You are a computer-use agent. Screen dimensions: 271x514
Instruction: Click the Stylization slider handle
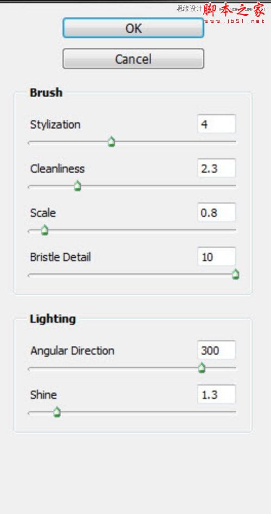click(x=112, y=142)
